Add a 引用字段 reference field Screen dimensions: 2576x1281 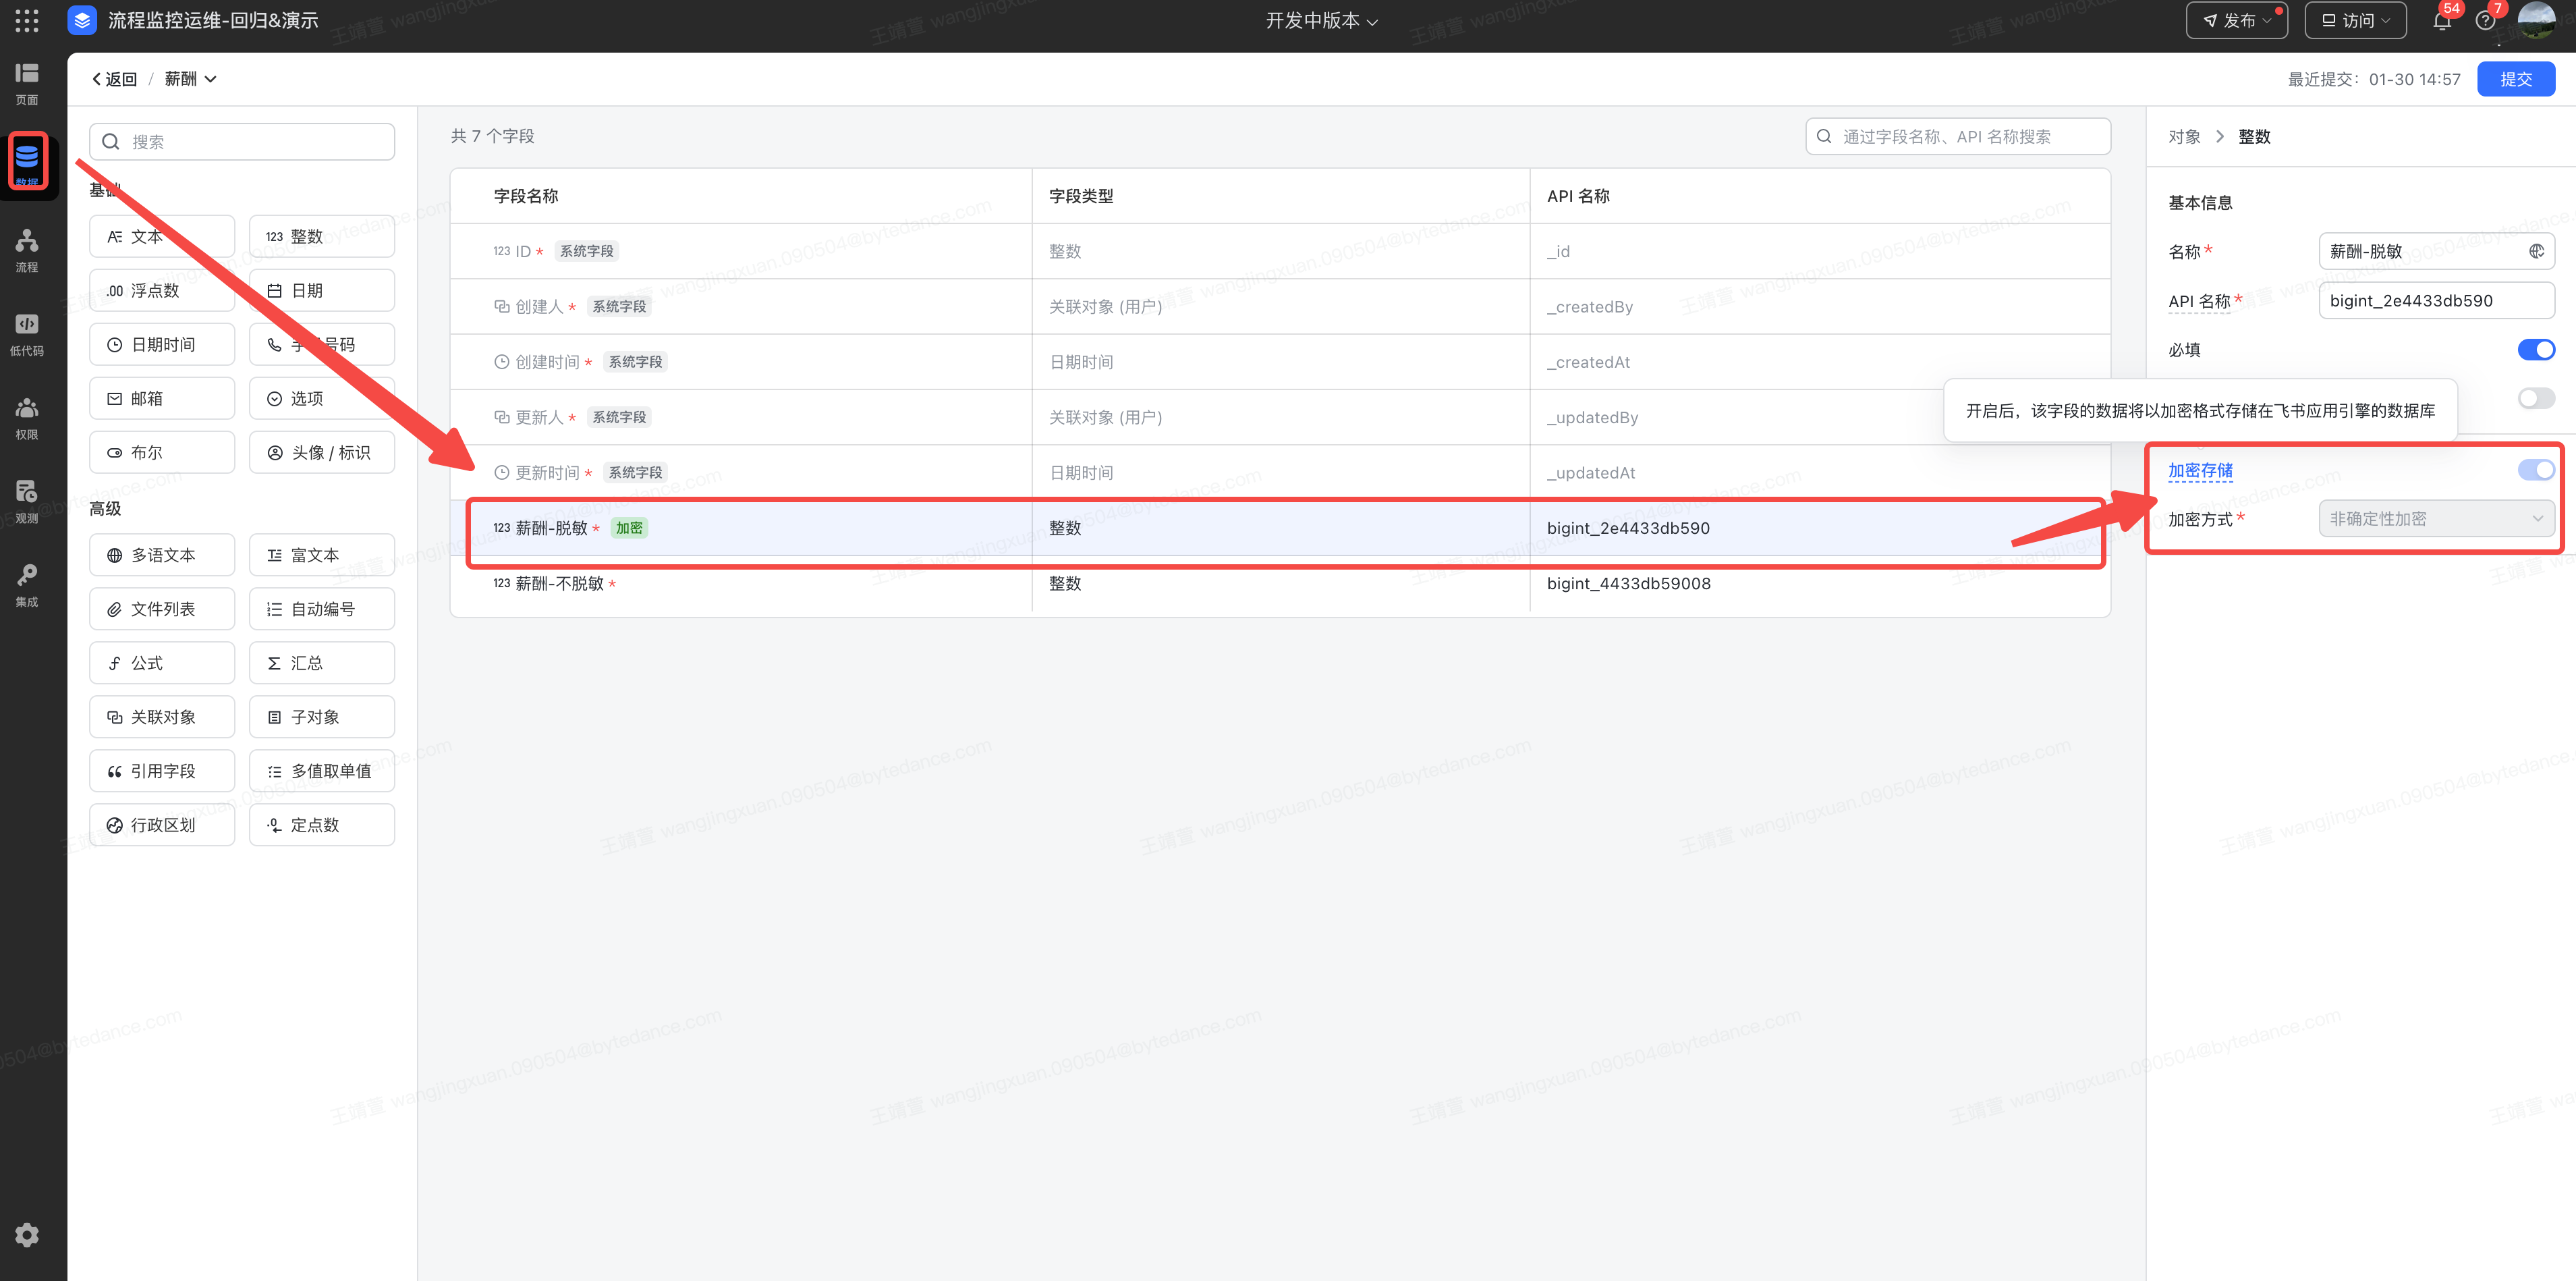162,771
